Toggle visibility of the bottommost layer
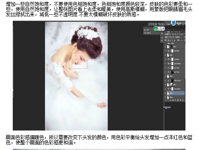The width and height of the screenshot is (199, 150). [165, 97]
